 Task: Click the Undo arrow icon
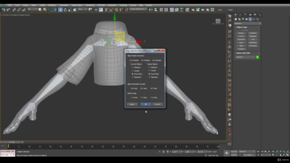(4, 10)
